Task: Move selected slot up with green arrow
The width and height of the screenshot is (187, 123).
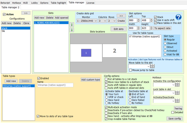Action: coord(72,25)
